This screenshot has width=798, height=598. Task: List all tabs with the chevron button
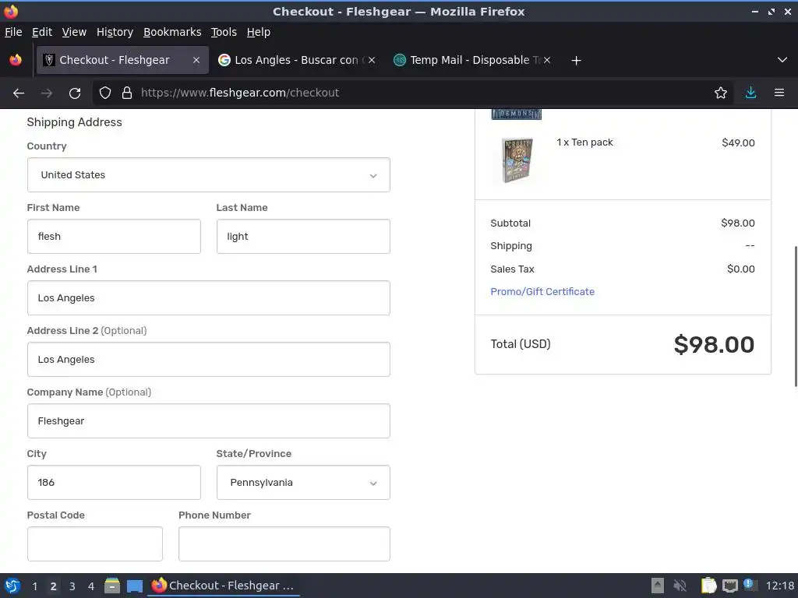click(x=782, y=60)
